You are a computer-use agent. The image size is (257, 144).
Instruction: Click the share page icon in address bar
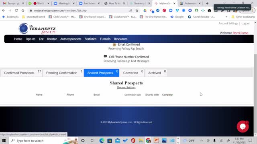(131, 10)
